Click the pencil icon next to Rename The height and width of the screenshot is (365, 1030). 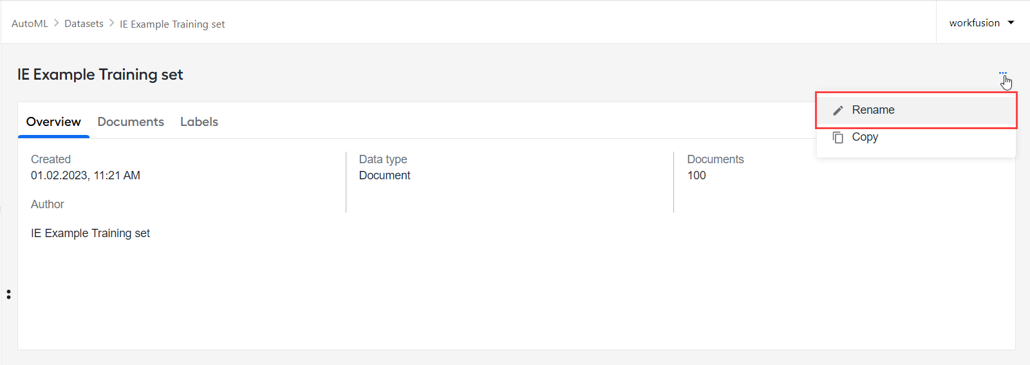click(x=838, y=111)
